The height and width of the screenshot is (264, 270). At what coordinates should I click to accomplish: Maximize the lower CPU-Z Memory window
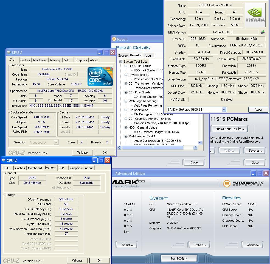(x=101, y=160)
